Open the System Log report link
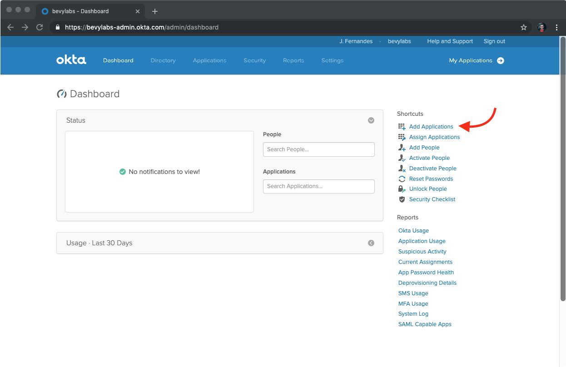Viewport: 566px width, 367px height. tap(413, 314)
